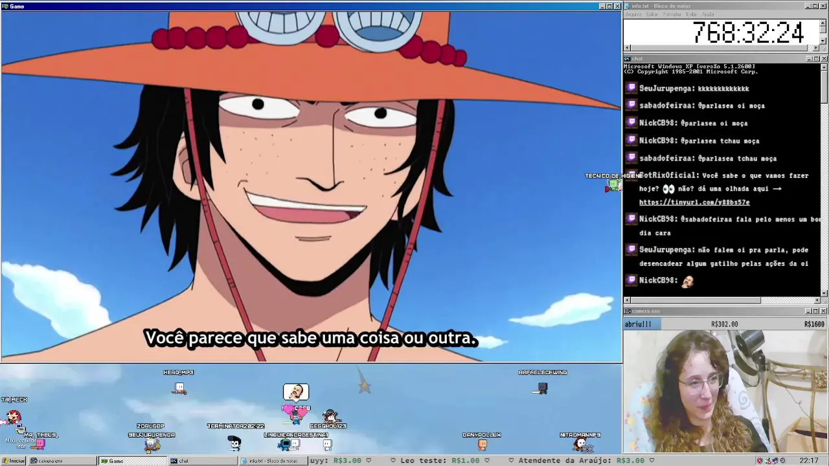Open the Ajuda menu in Notepad
Image resolution: width=829 pixels, height=466 pixels.
coord(709,14)
